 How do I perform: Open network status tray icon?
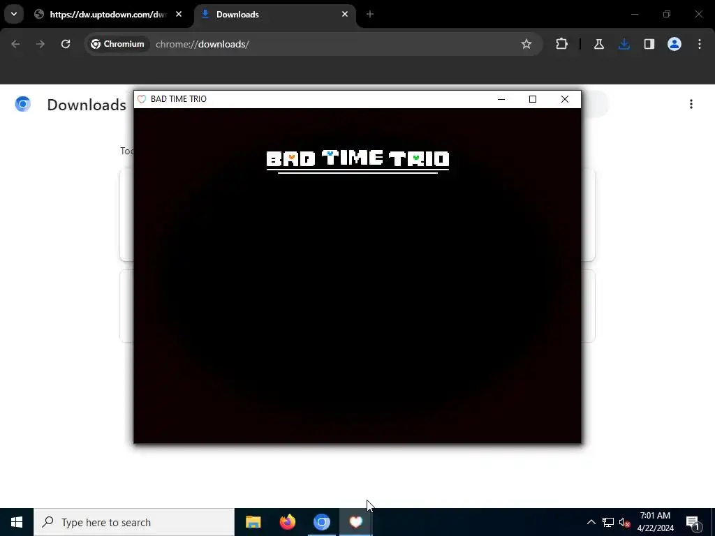point(608,522)
